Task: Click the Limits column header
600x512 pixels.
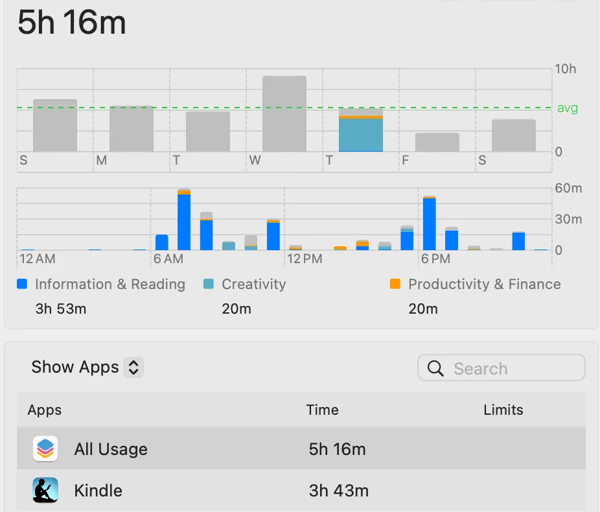Action: coord(503,410)
